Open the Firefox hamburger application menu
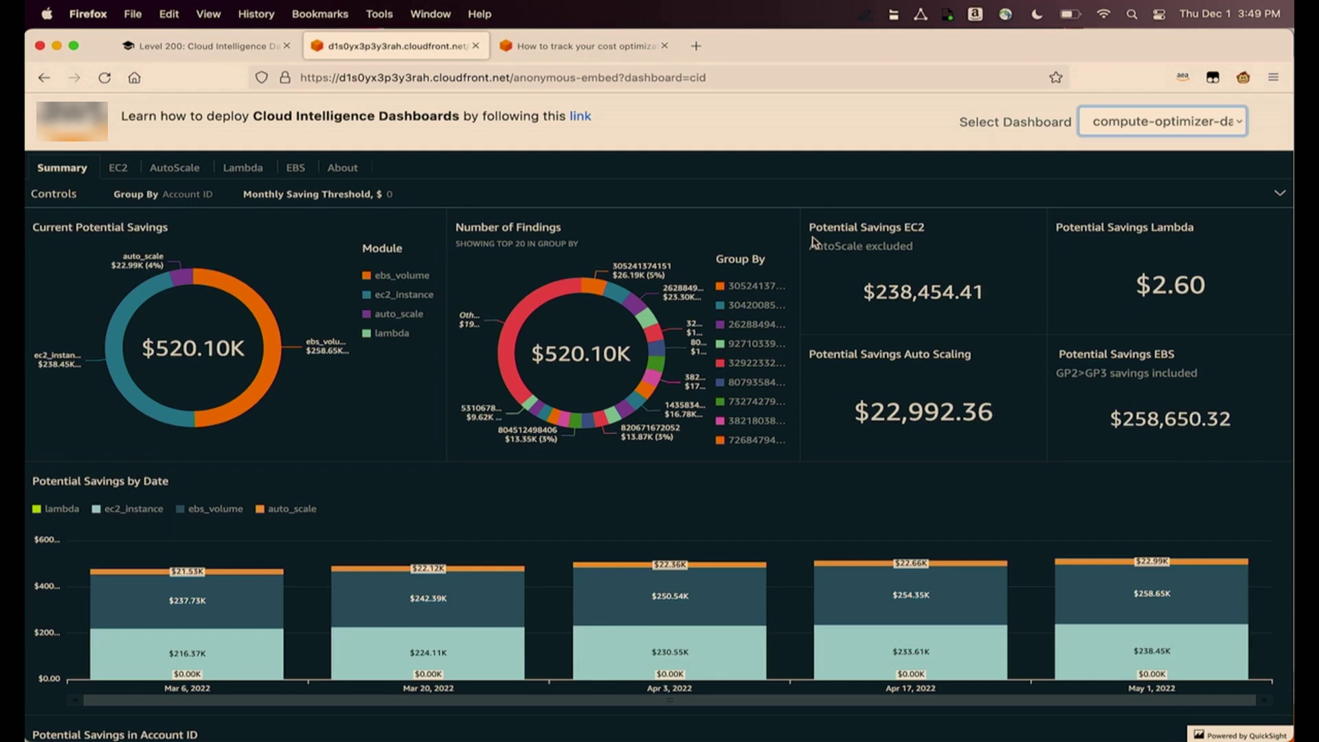The width and height of the screenshot is (1319, 742). [1273, 78]
